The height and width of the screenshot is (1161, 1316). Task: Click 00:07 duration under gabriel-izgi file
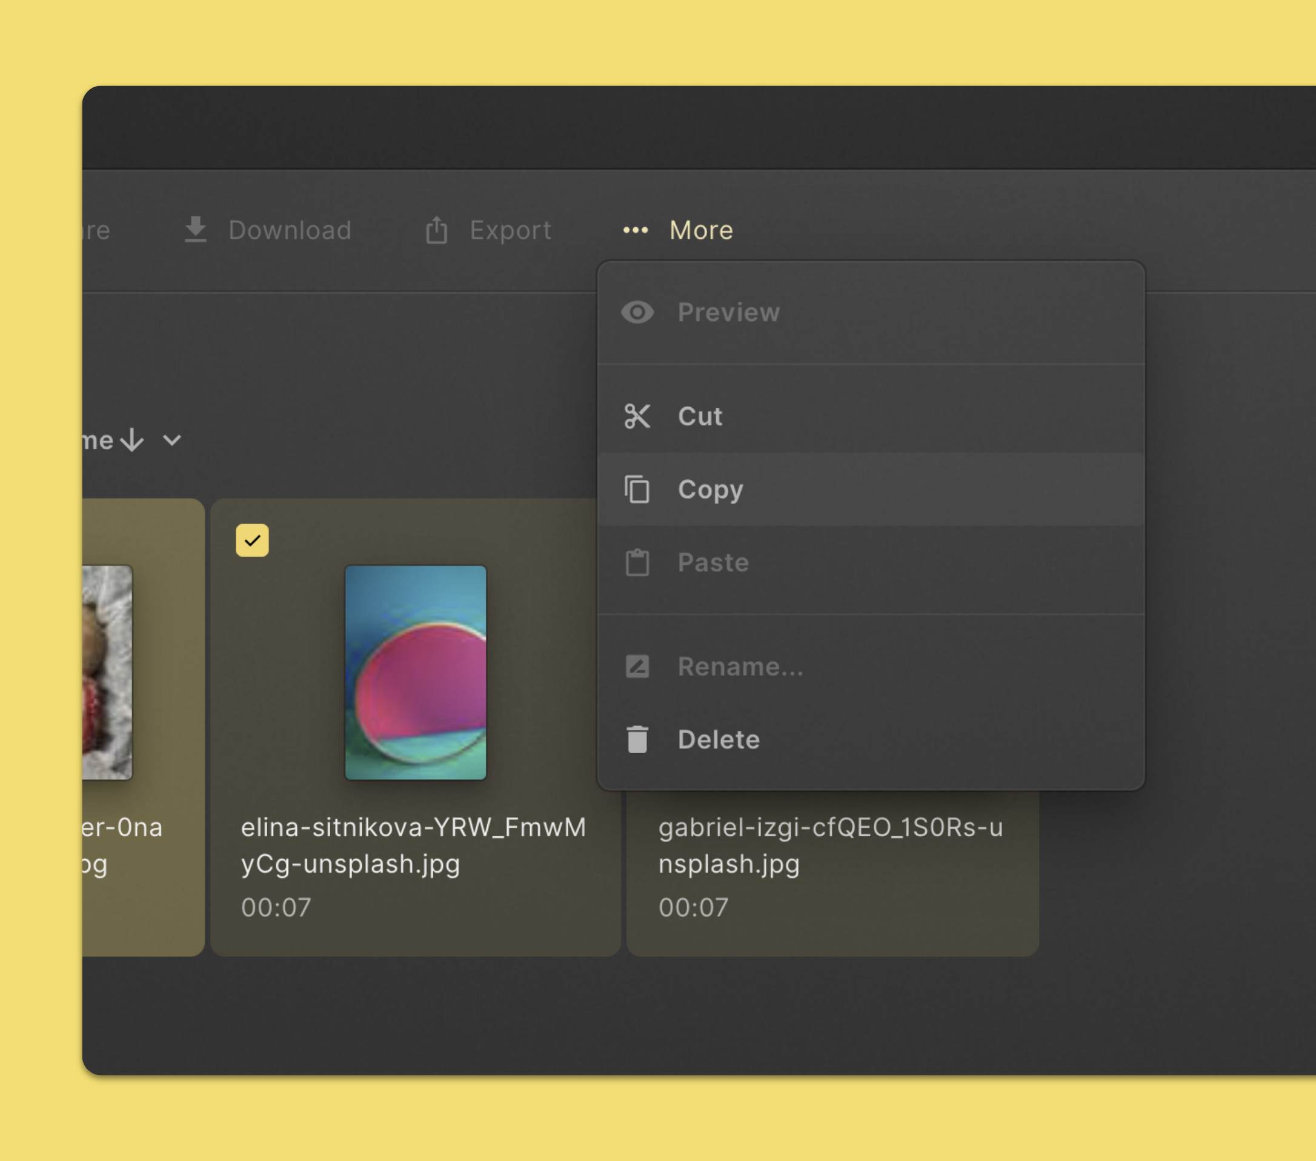click(x=693, y=907)
